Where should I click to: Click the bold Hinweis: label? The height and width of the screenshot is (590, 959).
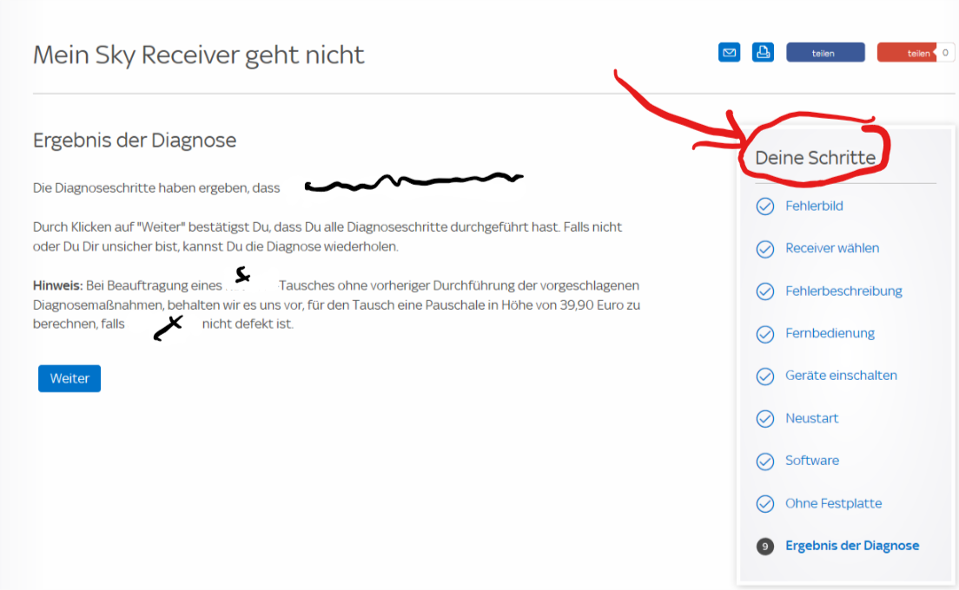[x=57, y=285]
